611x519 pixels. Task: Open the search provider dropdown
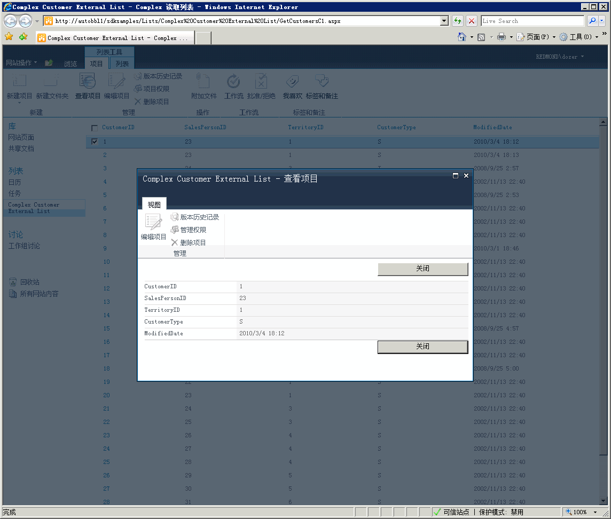[601, 21]
